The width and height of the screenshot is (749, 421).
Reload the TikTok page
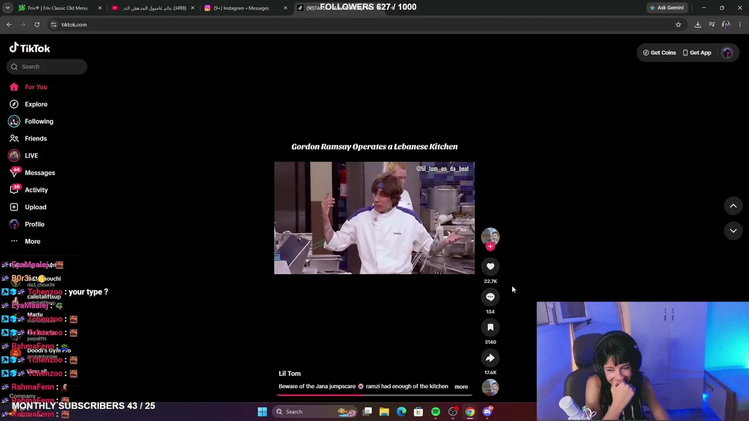(x=37, y=25)
